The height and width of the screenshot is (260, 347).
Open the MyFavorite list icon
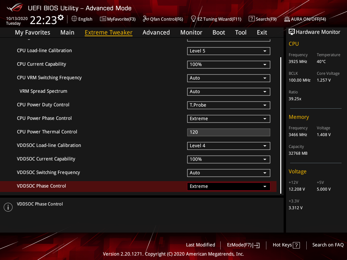[103, 19]
